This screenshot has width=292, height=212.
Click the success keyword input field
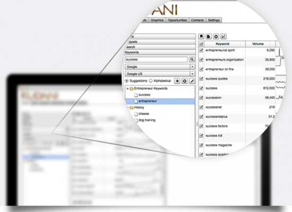click(x=156, y=59)
